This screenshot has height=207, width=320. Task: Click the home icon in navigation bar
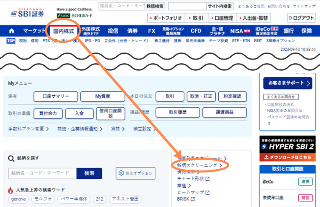pyautogui.click(x=11, y=31)
